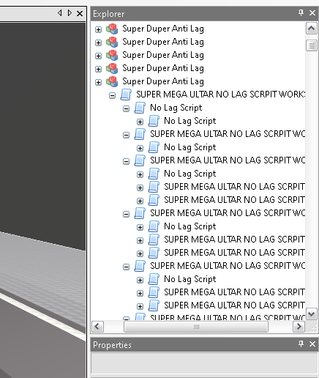Click the Explorer horizontal scroll left arrow
Image resolution: width=319 pixels, height=378 pixels.
(x=97, y=327)
